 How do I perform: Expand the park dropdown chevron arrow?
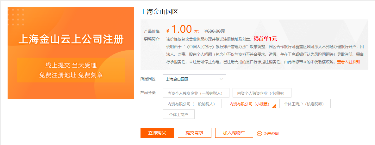coord(221,79)
